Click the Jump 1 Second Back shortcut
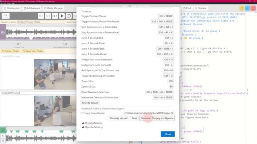The height and width of the screenshot is (144, 257). point(169,38)
